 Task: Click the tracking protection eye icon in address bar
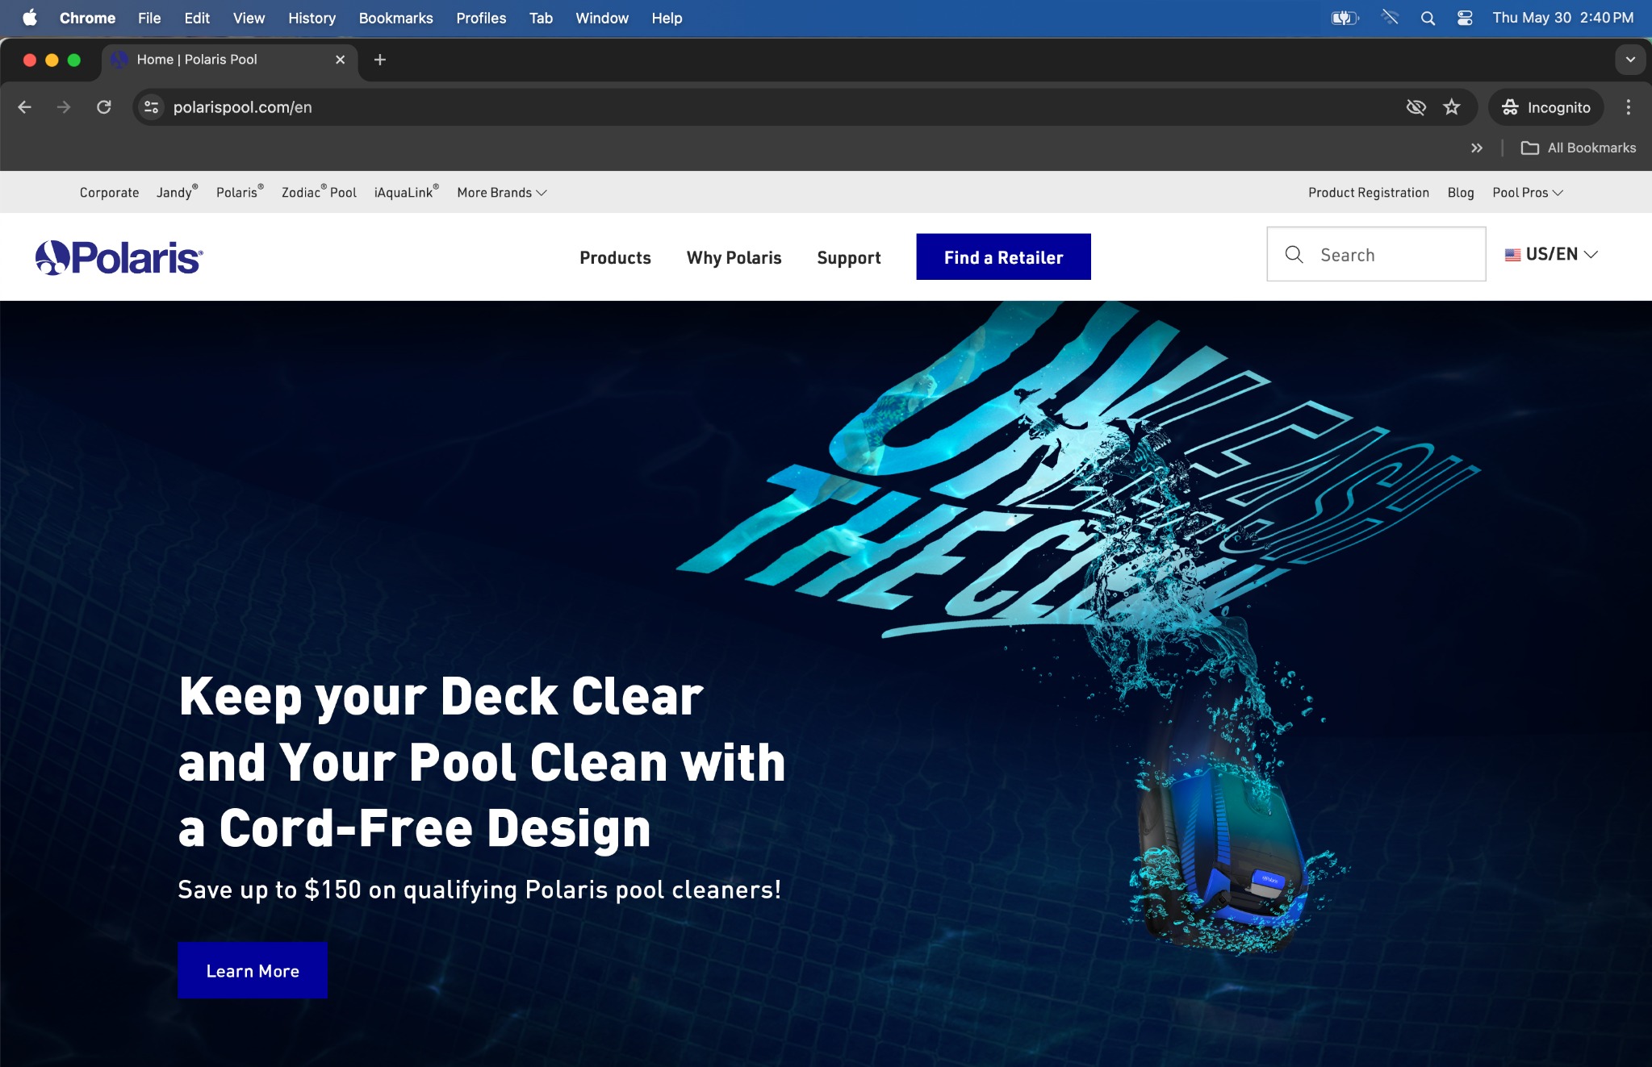click(1416, 107)
